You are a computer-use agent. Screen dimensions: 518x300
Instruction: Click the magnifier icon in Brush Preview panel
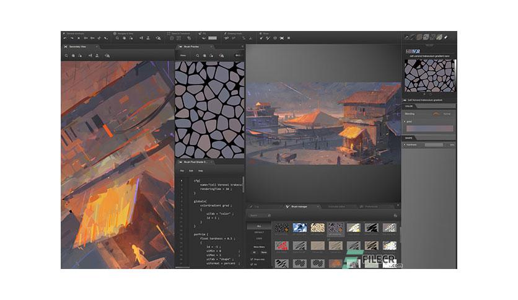click(198, 56)
